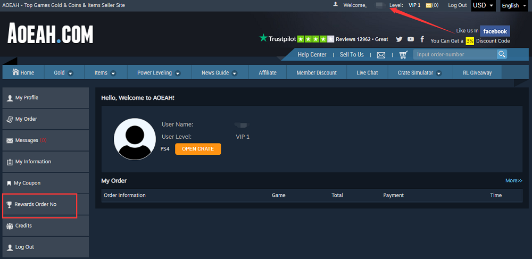
Task: Click the small Facebook f icon
Action: (x=422, y=39)
